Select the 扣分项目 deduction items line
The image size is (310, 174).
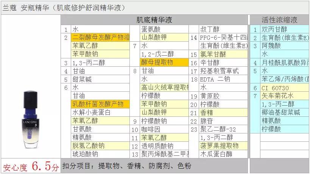[127, 166]
